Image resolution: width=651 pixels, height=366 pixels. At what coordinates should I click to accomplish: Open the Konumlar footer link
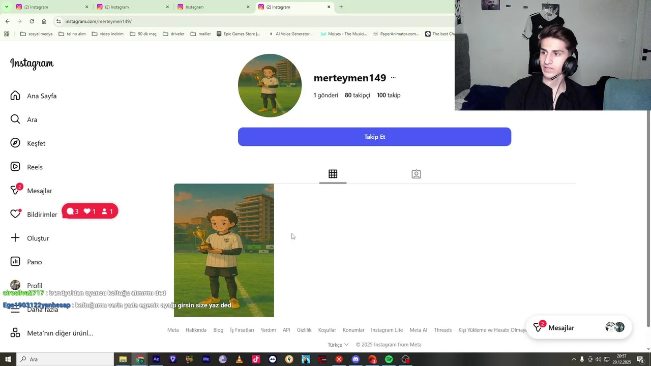click(x=353, y=330)
